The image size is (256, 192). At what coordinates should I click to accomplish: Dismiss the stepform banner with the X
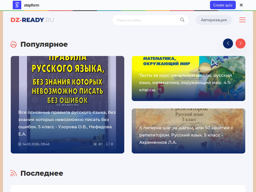[241, 5]
